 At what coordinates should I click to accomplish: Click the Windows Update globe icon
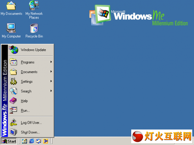point(14,50)
